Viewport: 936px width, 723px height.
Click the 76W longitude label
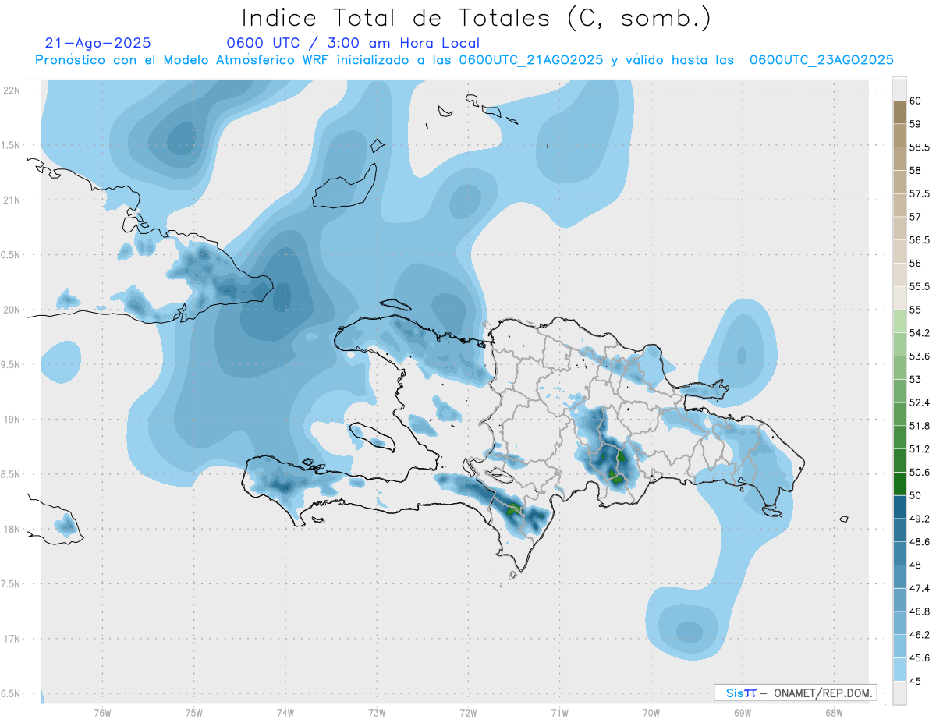pyautogui.click(x=102, y=712)
